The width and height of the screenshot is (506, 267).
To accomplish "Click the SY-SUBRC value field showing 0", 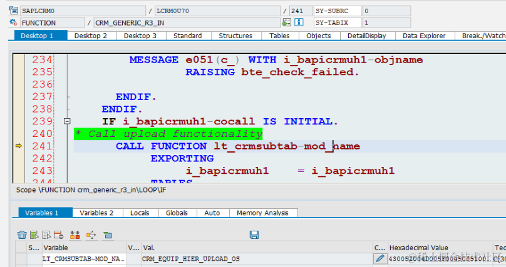I will coord(386,11).
